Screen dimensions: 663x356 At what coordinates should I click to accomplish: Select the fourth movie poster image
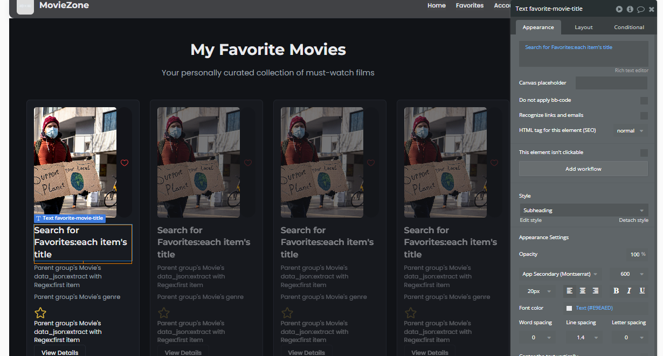[x=446, y=162]
